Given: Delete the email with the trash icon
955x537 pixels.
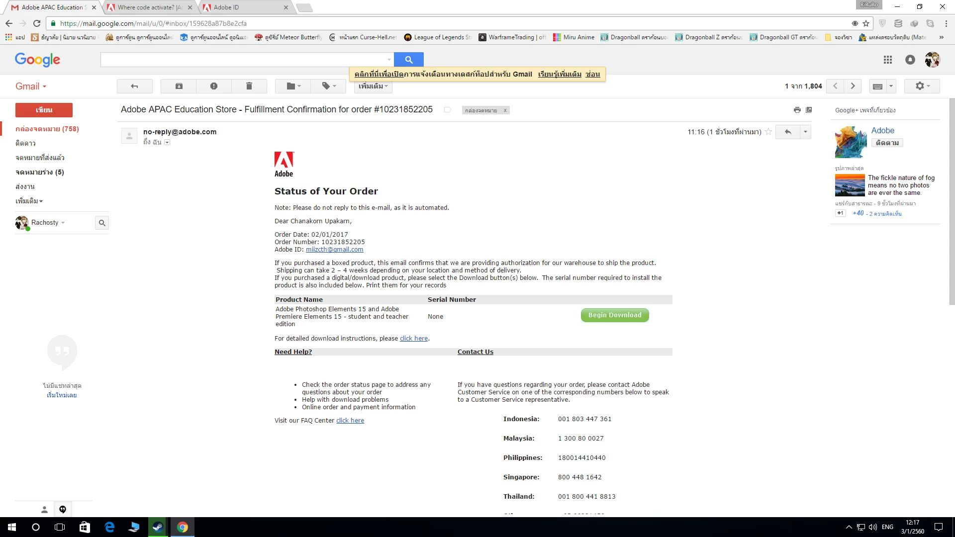Looking at the screenshot, I should 249,86.
